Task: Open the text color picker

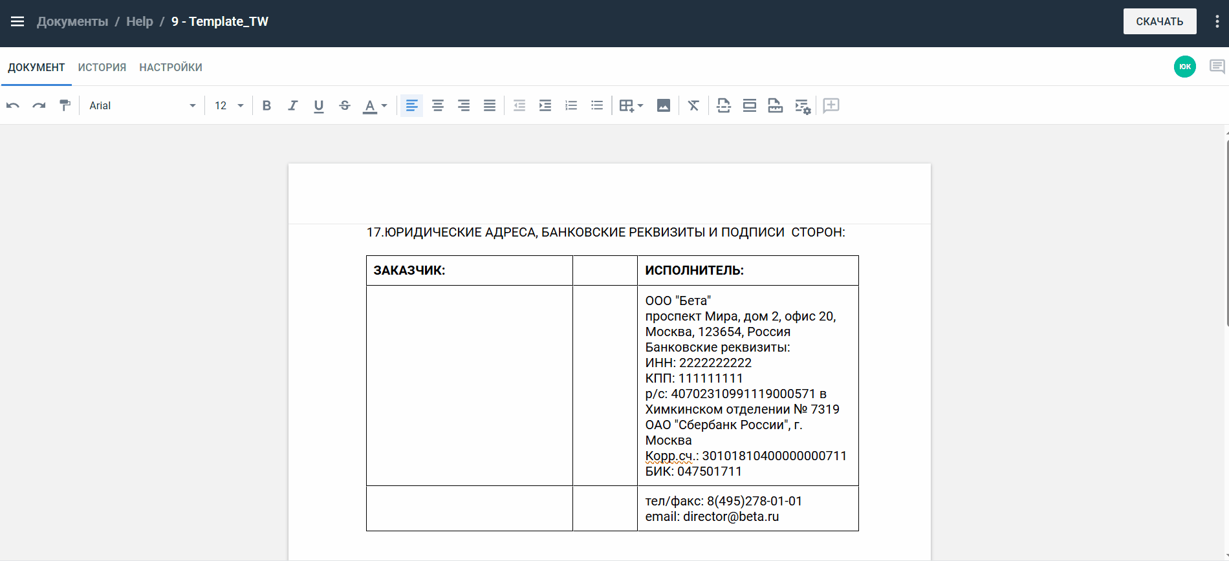Action: [375, 105]
